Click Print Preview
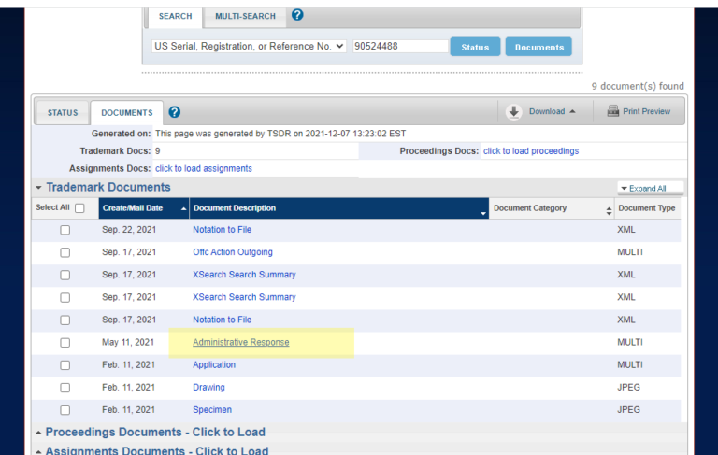The width and height of the screenshot is (718, 455). (x=646, y=111)
